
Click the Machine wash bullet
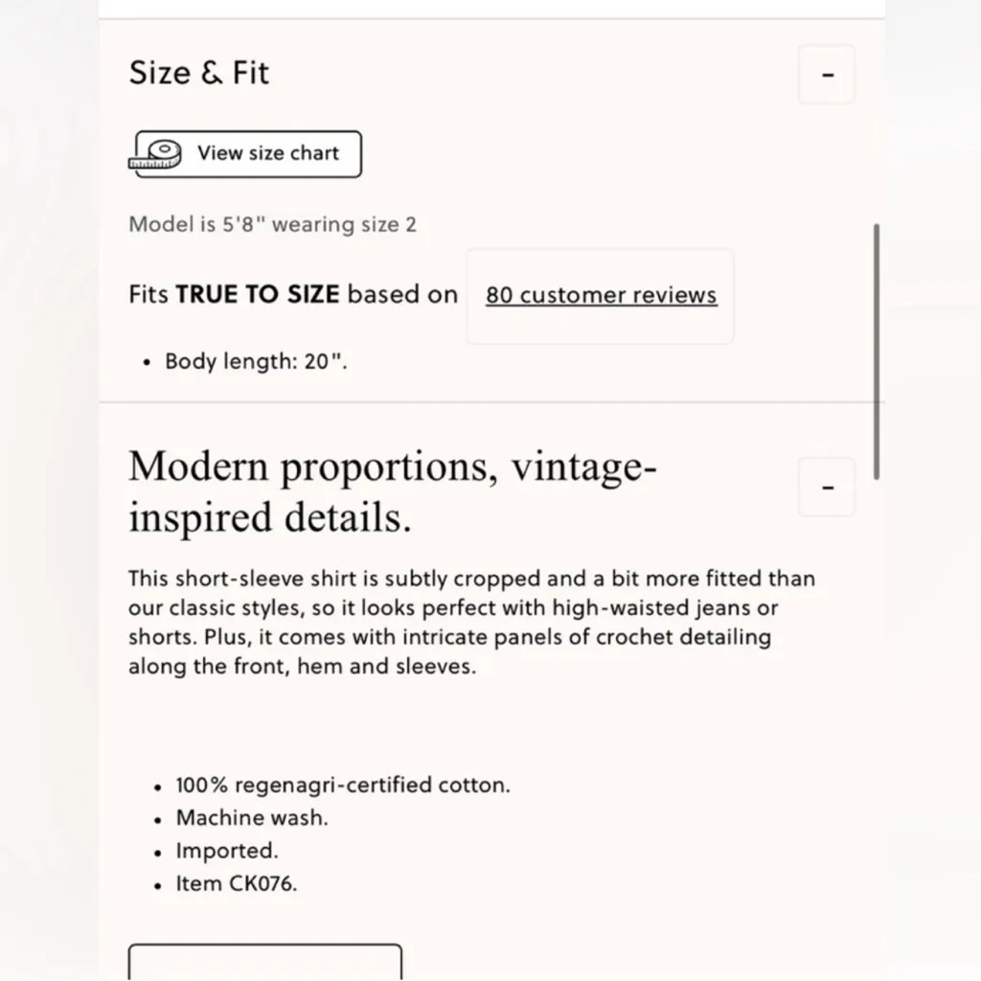(x=252, y=818)
